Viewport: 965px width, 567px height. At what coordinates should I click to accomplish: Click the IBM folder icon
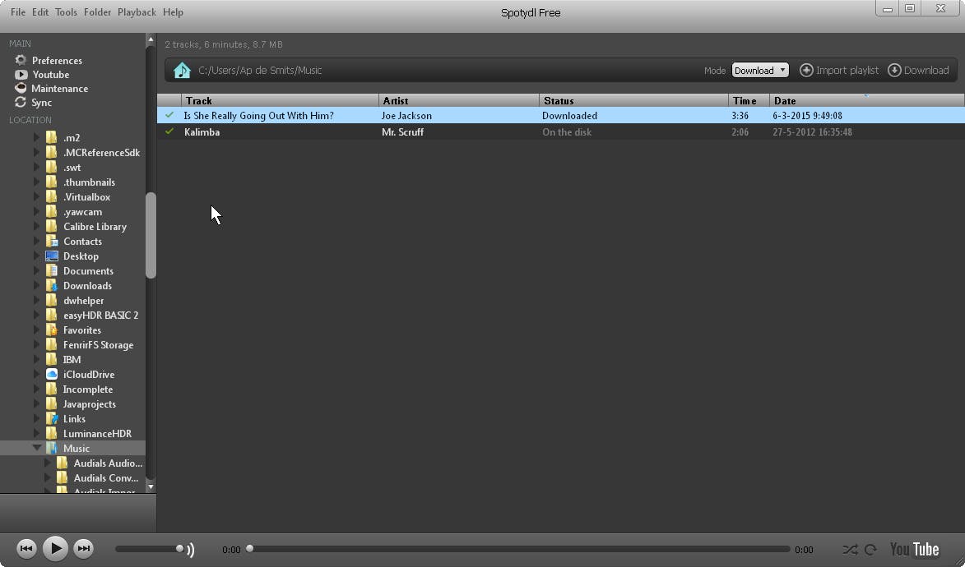tap(52, 359)
